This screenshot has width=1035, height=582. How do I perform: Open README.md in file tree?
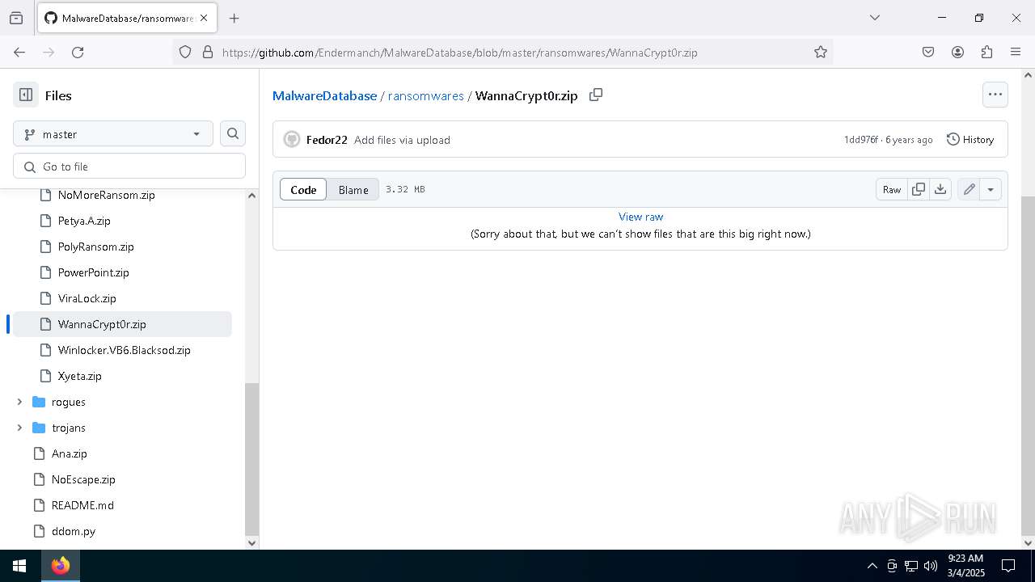pos(82,505)
